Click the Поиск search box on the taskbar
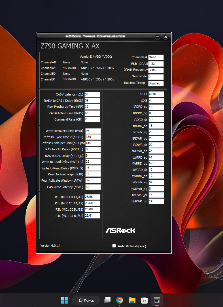The image size is (223, 307). pos(86,300)
